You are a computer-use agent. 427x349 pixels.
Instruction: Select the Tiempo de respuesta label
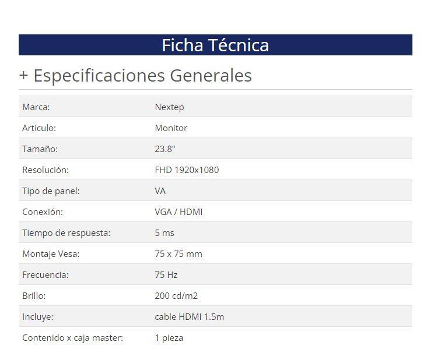click(66, 233)
